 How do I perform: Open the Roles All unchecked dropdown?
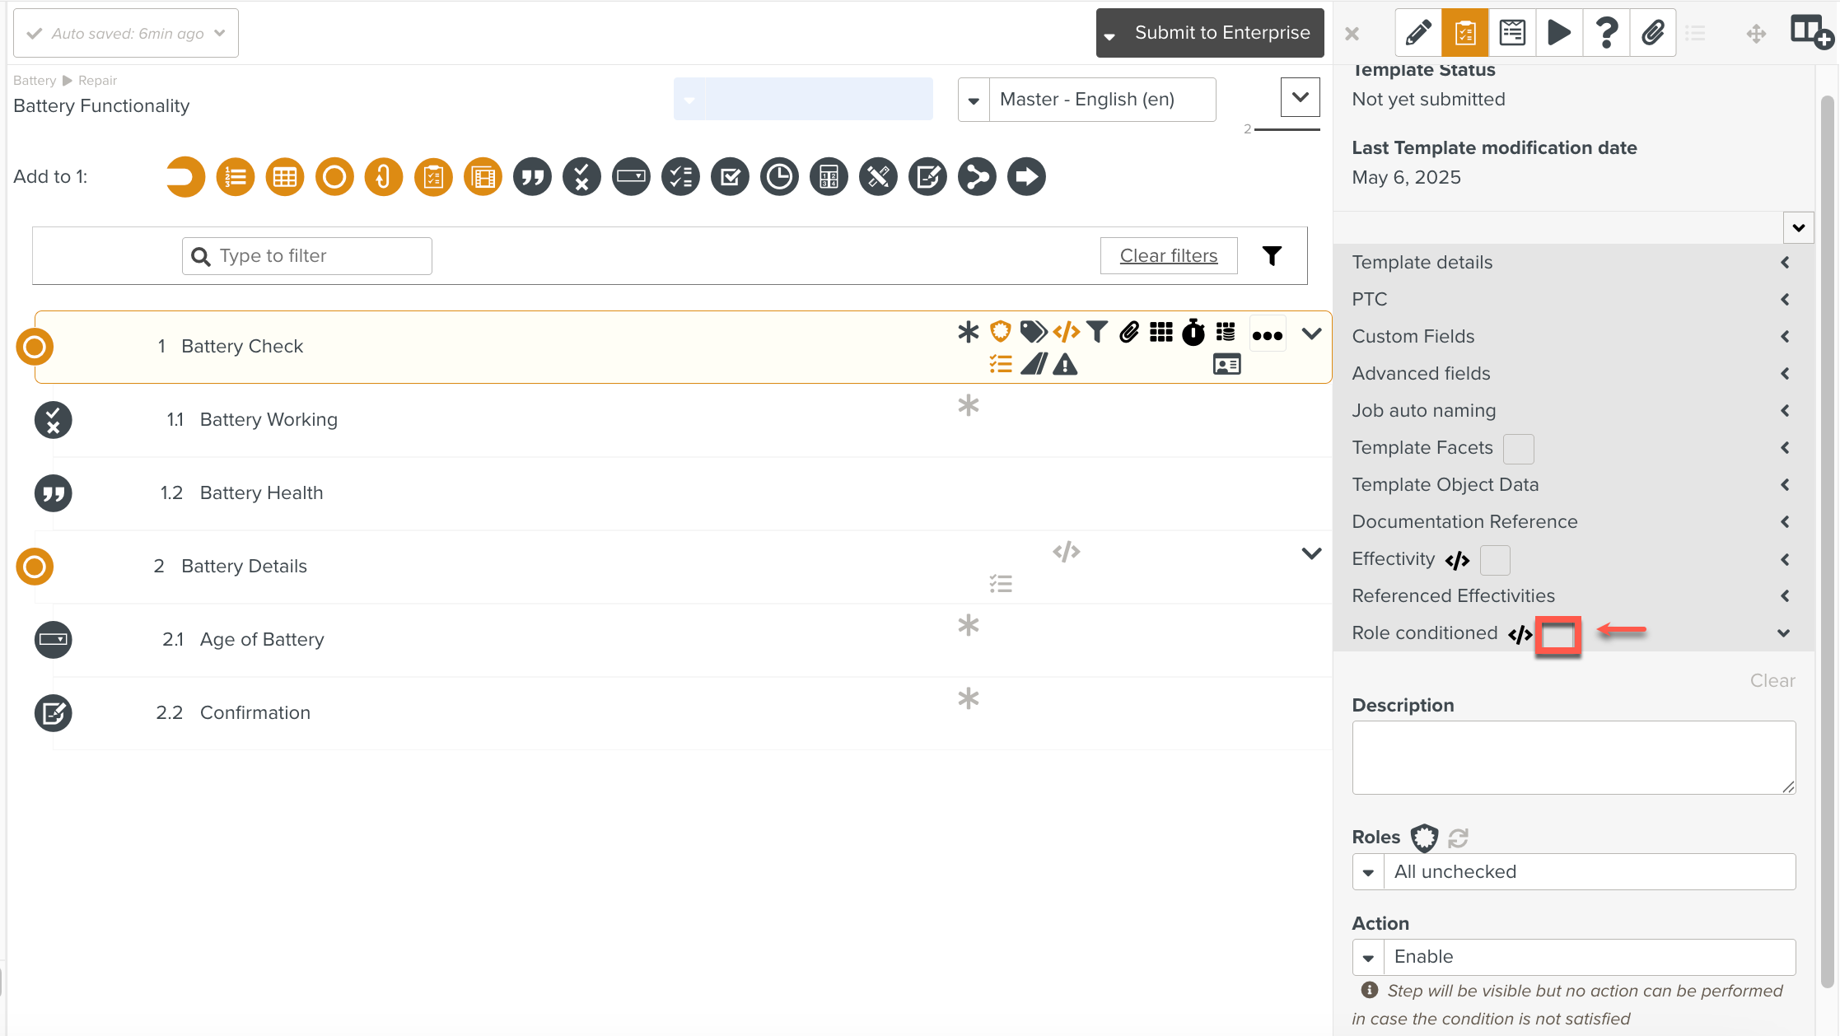(x=1573, y=871)
